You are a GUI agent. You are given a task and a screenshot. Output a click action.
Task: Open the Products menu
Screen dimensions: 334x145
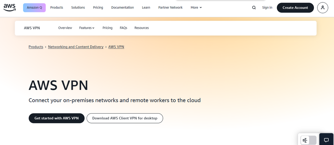point(56,8)
